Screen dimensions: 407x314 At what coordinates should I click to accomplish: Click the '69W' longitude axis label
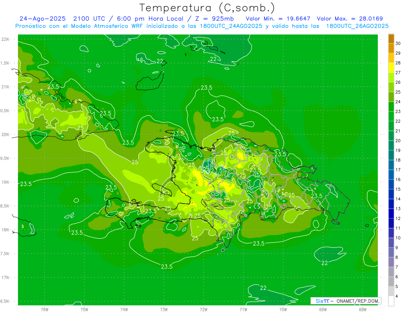pyautogui.click(x=323, y=309)
